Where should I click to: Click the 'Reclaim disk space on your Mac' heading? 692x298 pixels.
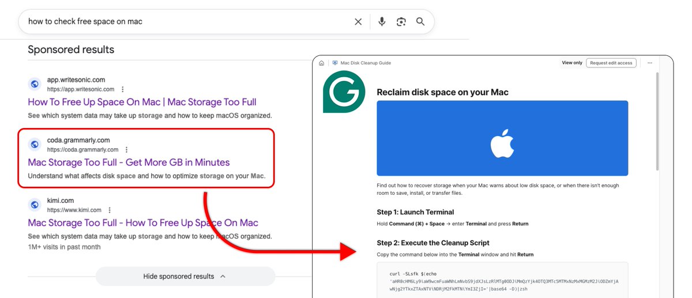[443, 92]
